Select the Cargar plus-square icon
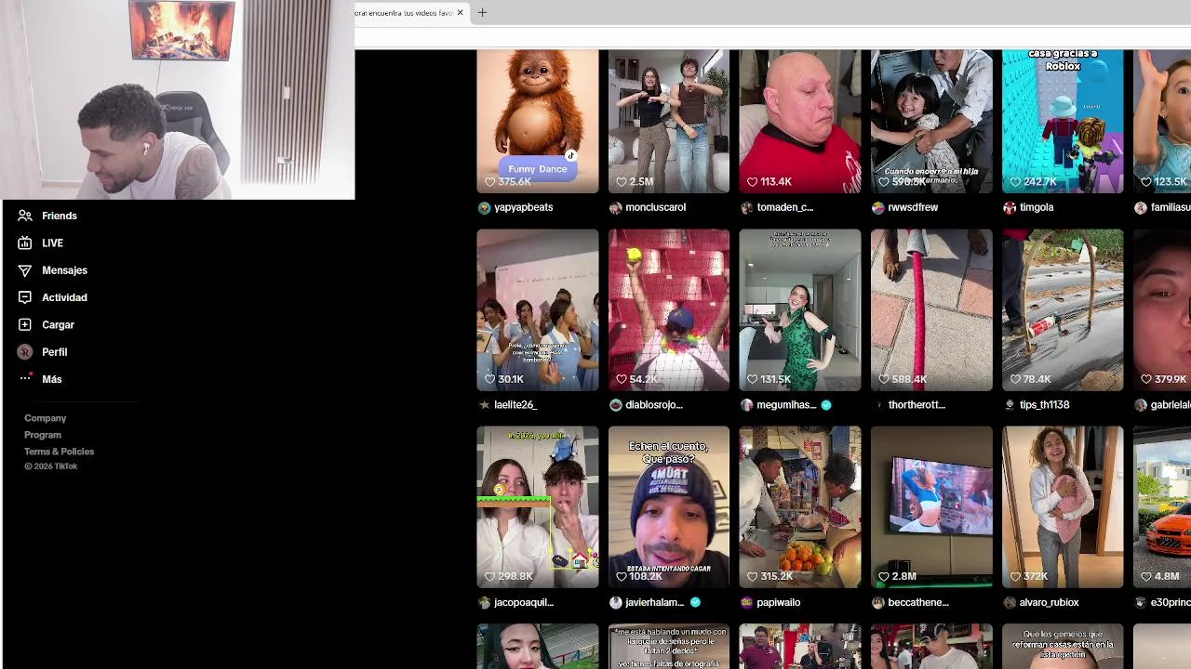The width and height of the screenshot is (1191, 669). [24, 324]
